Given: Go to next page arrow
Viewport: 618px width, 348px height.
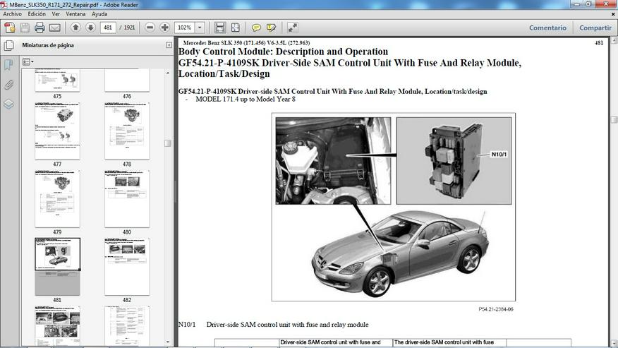Looking at the screenshot, I should pos(90,28).
